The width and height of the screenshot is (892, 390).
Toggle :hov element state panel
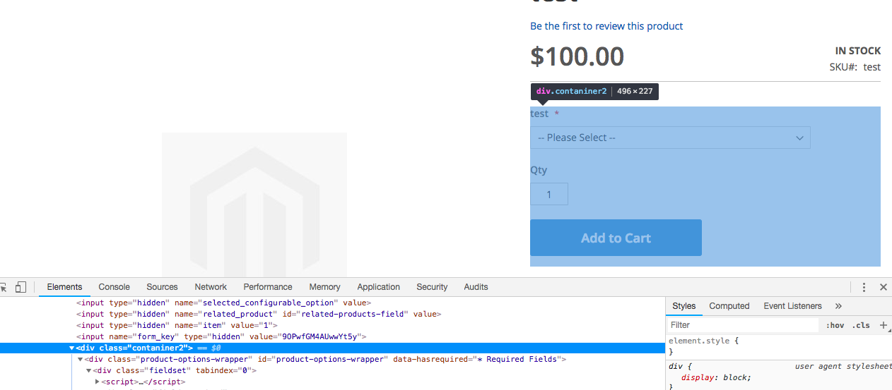click(x=835, y=325)
